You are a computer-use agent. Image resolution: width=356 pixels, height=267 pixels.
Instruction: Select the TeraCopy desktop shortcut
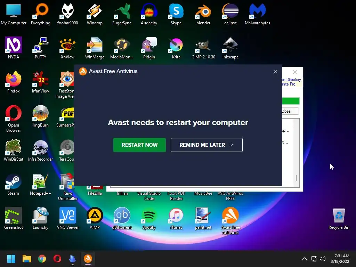[x=67, y=150]
